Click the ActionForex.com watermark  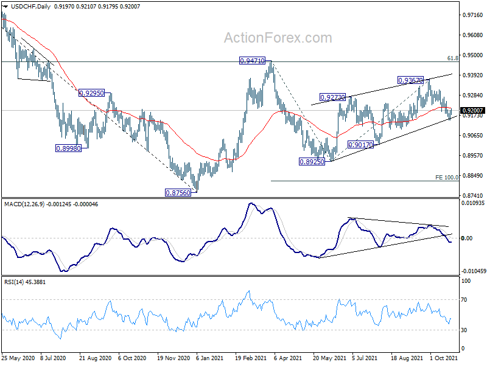(278, 38)
